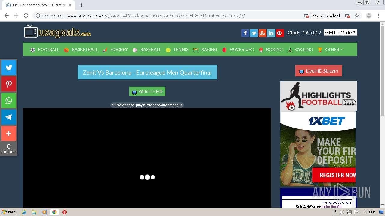Click the address bar URL
Viewport: 385px width, 216px height.
click(x=156, y=16)
